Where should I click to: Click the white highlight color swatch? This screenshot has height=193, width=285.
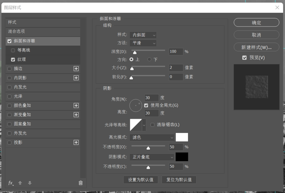182,137
